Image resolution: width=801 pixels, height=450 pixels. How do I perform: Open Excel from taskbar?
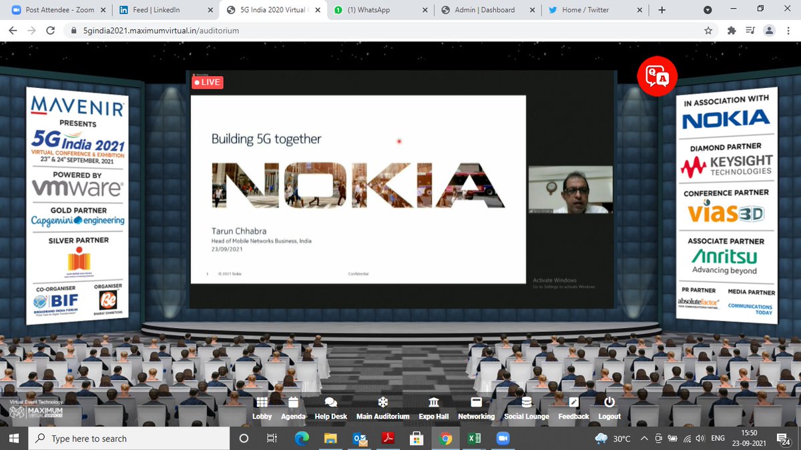coord(475,438)
